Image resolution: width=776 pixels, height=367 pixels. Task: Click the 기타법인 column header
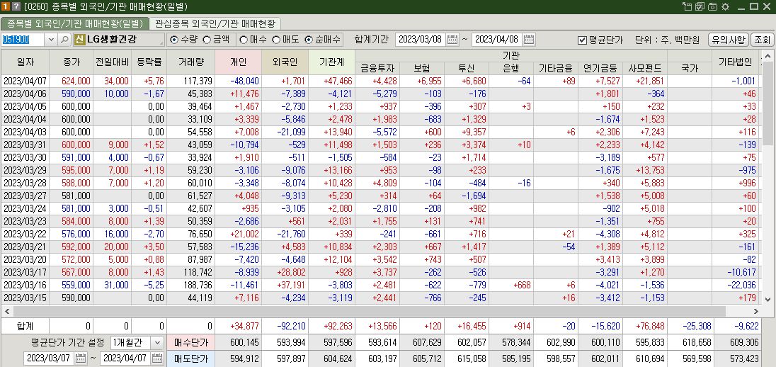[x=735, y=62]
